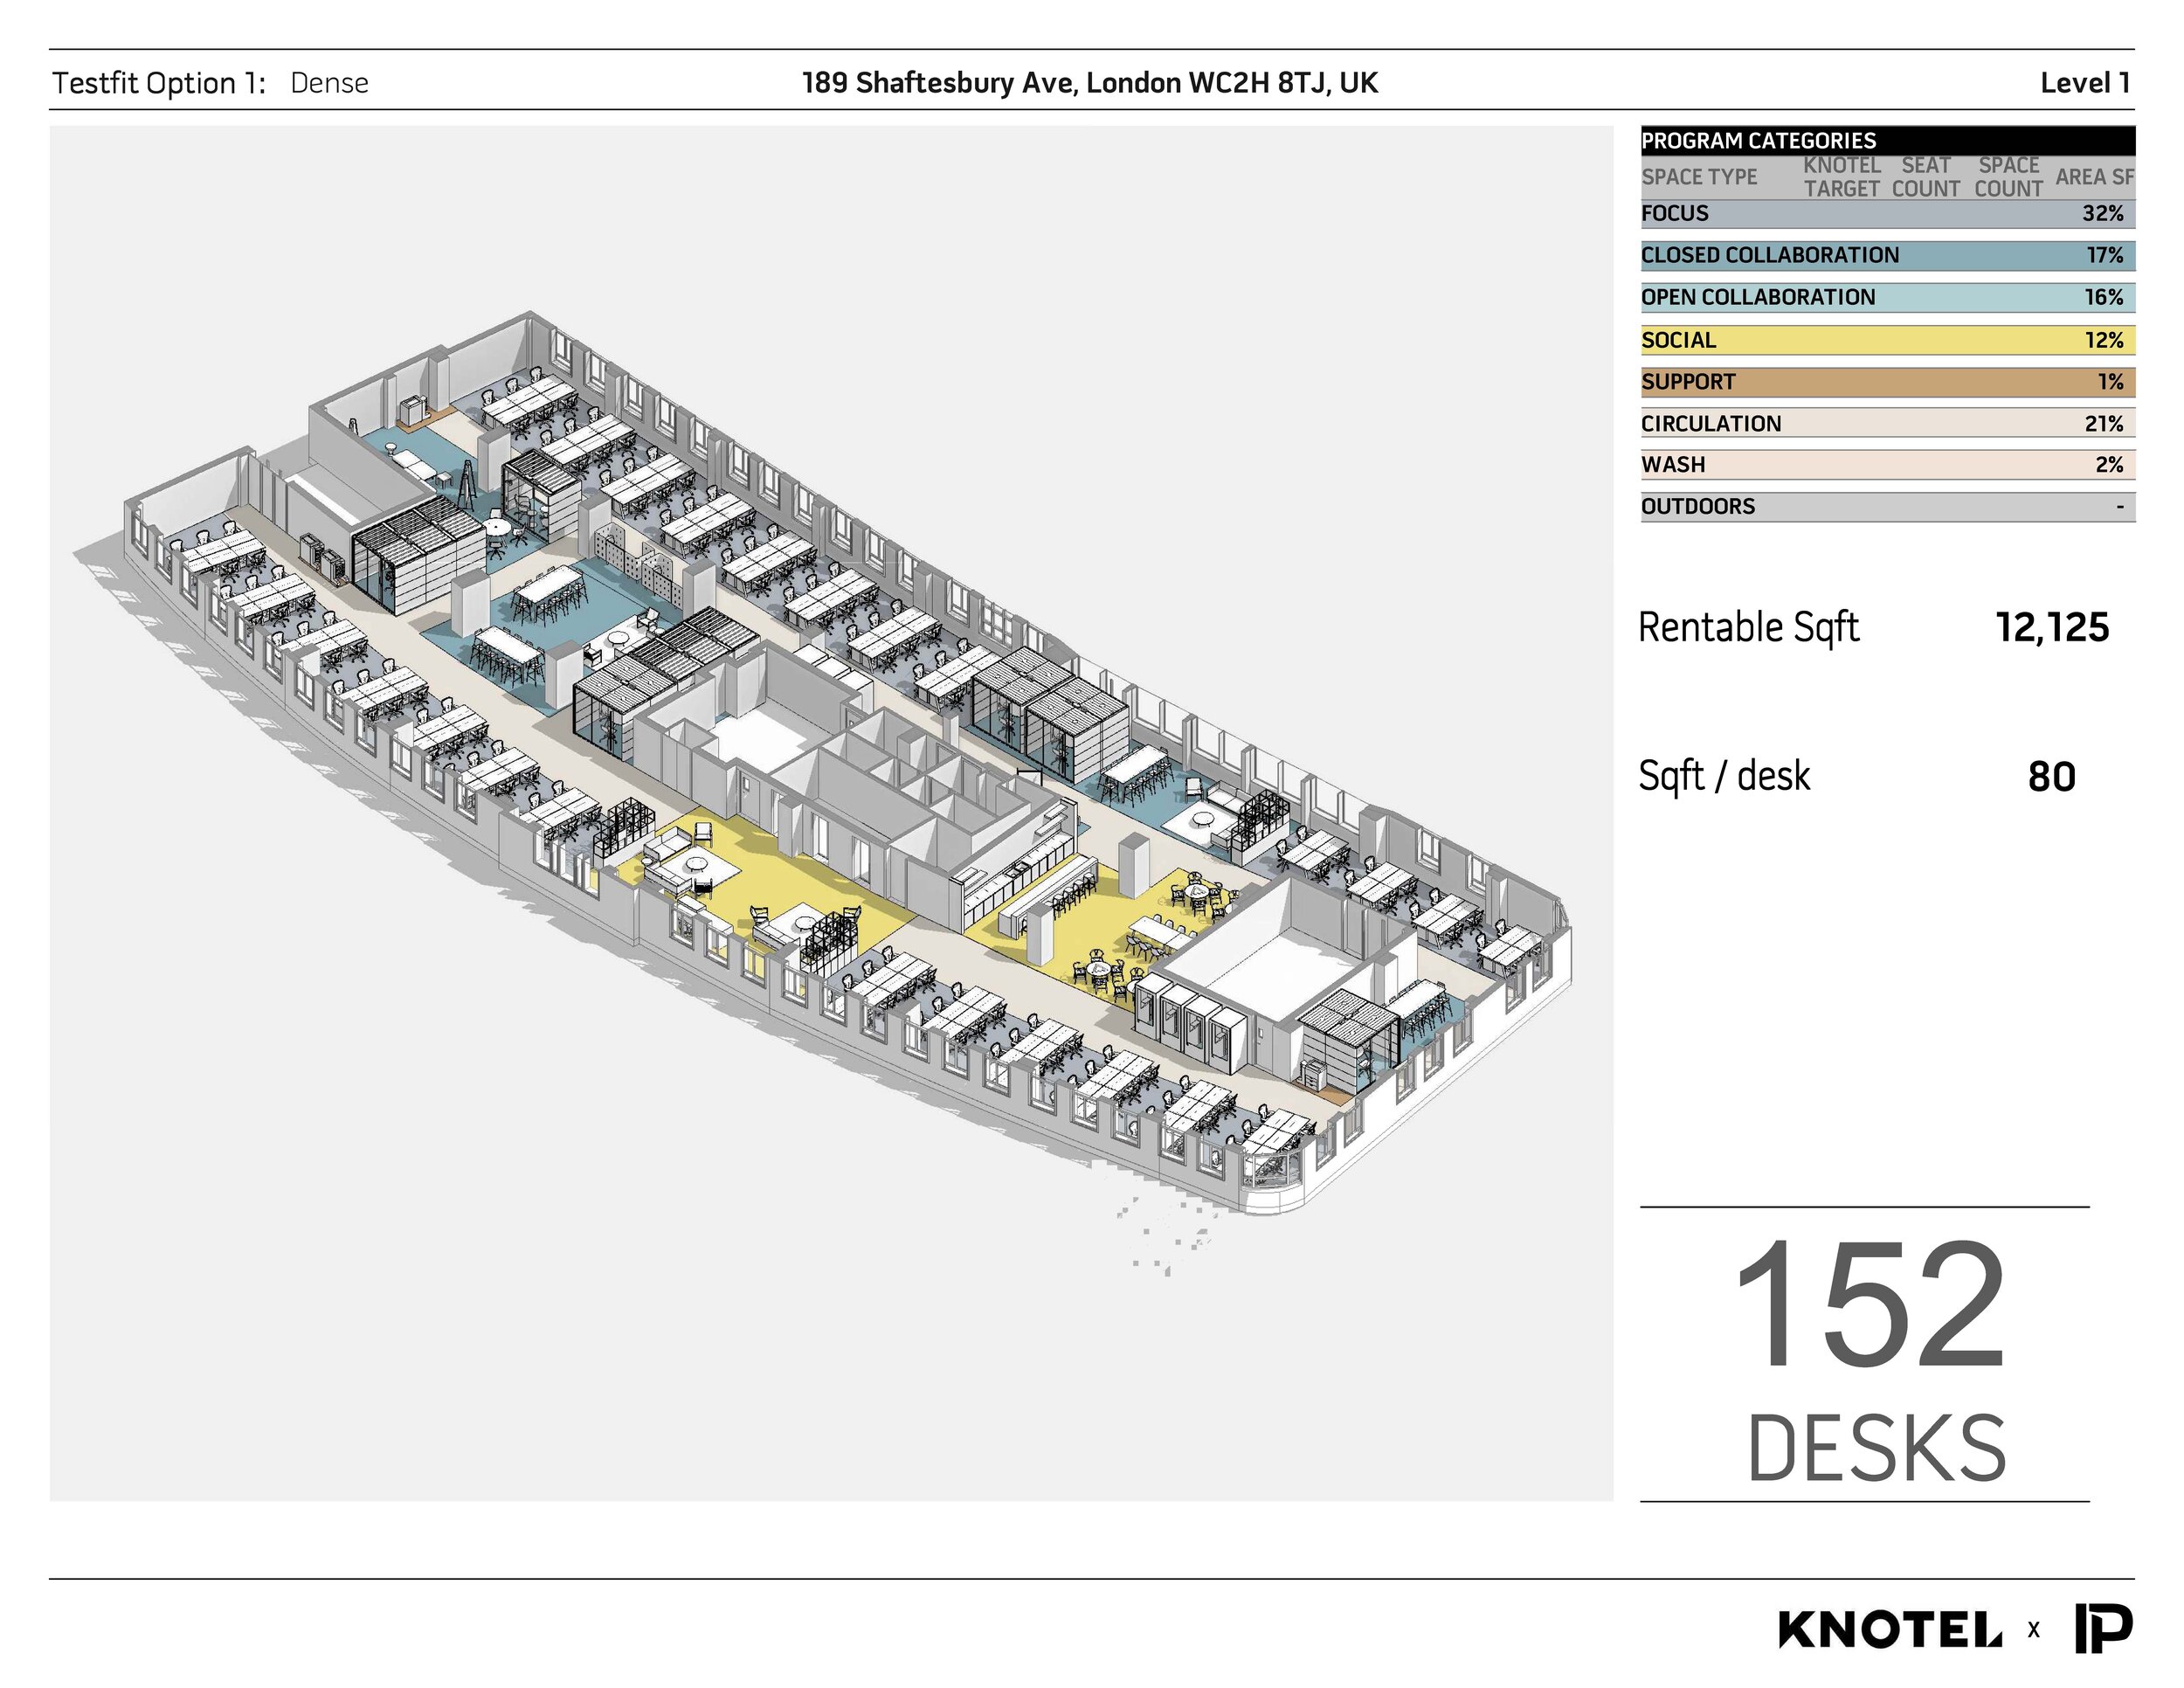
Task: Click the 12% social value
Action: [2104, 341]
